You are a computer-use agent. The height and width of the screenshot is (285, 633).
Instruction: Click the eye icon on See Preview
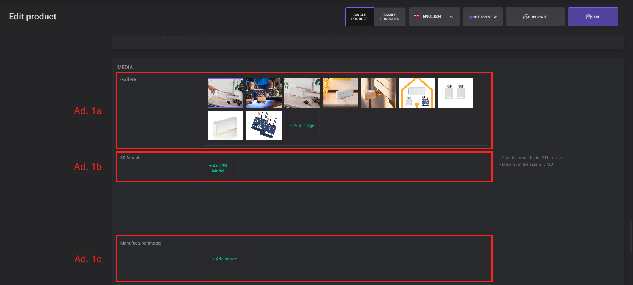click(x=471, y=17)
